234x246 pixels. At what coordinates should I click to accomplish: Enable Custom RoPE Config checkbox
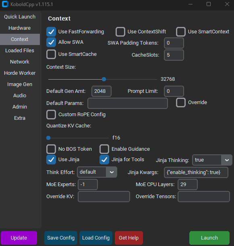[x=51, y=115]
